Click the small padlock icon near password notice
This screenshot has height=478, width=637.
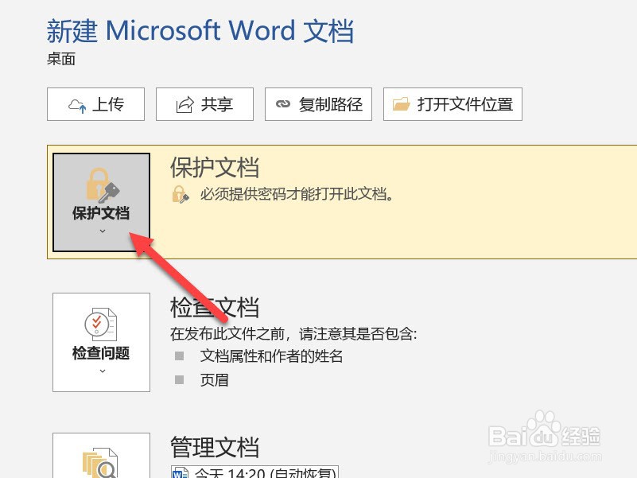point(179,193)
